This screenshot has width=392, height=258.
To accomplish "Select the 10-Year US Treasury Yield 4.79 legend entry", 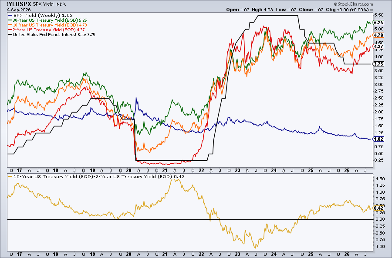I will click(48, 25).
